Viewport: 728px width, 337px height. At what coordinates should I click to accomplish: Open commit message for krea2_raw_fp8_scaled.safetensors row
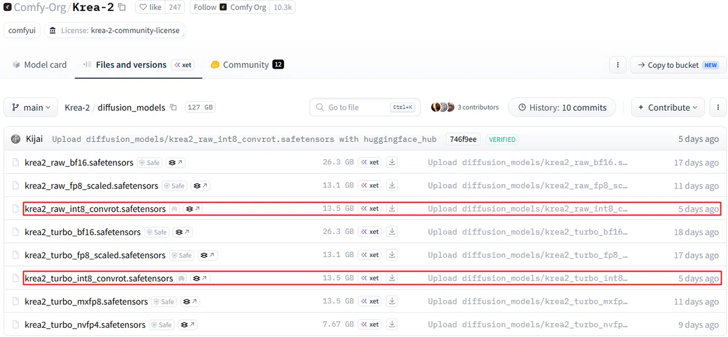pos(528,185)
